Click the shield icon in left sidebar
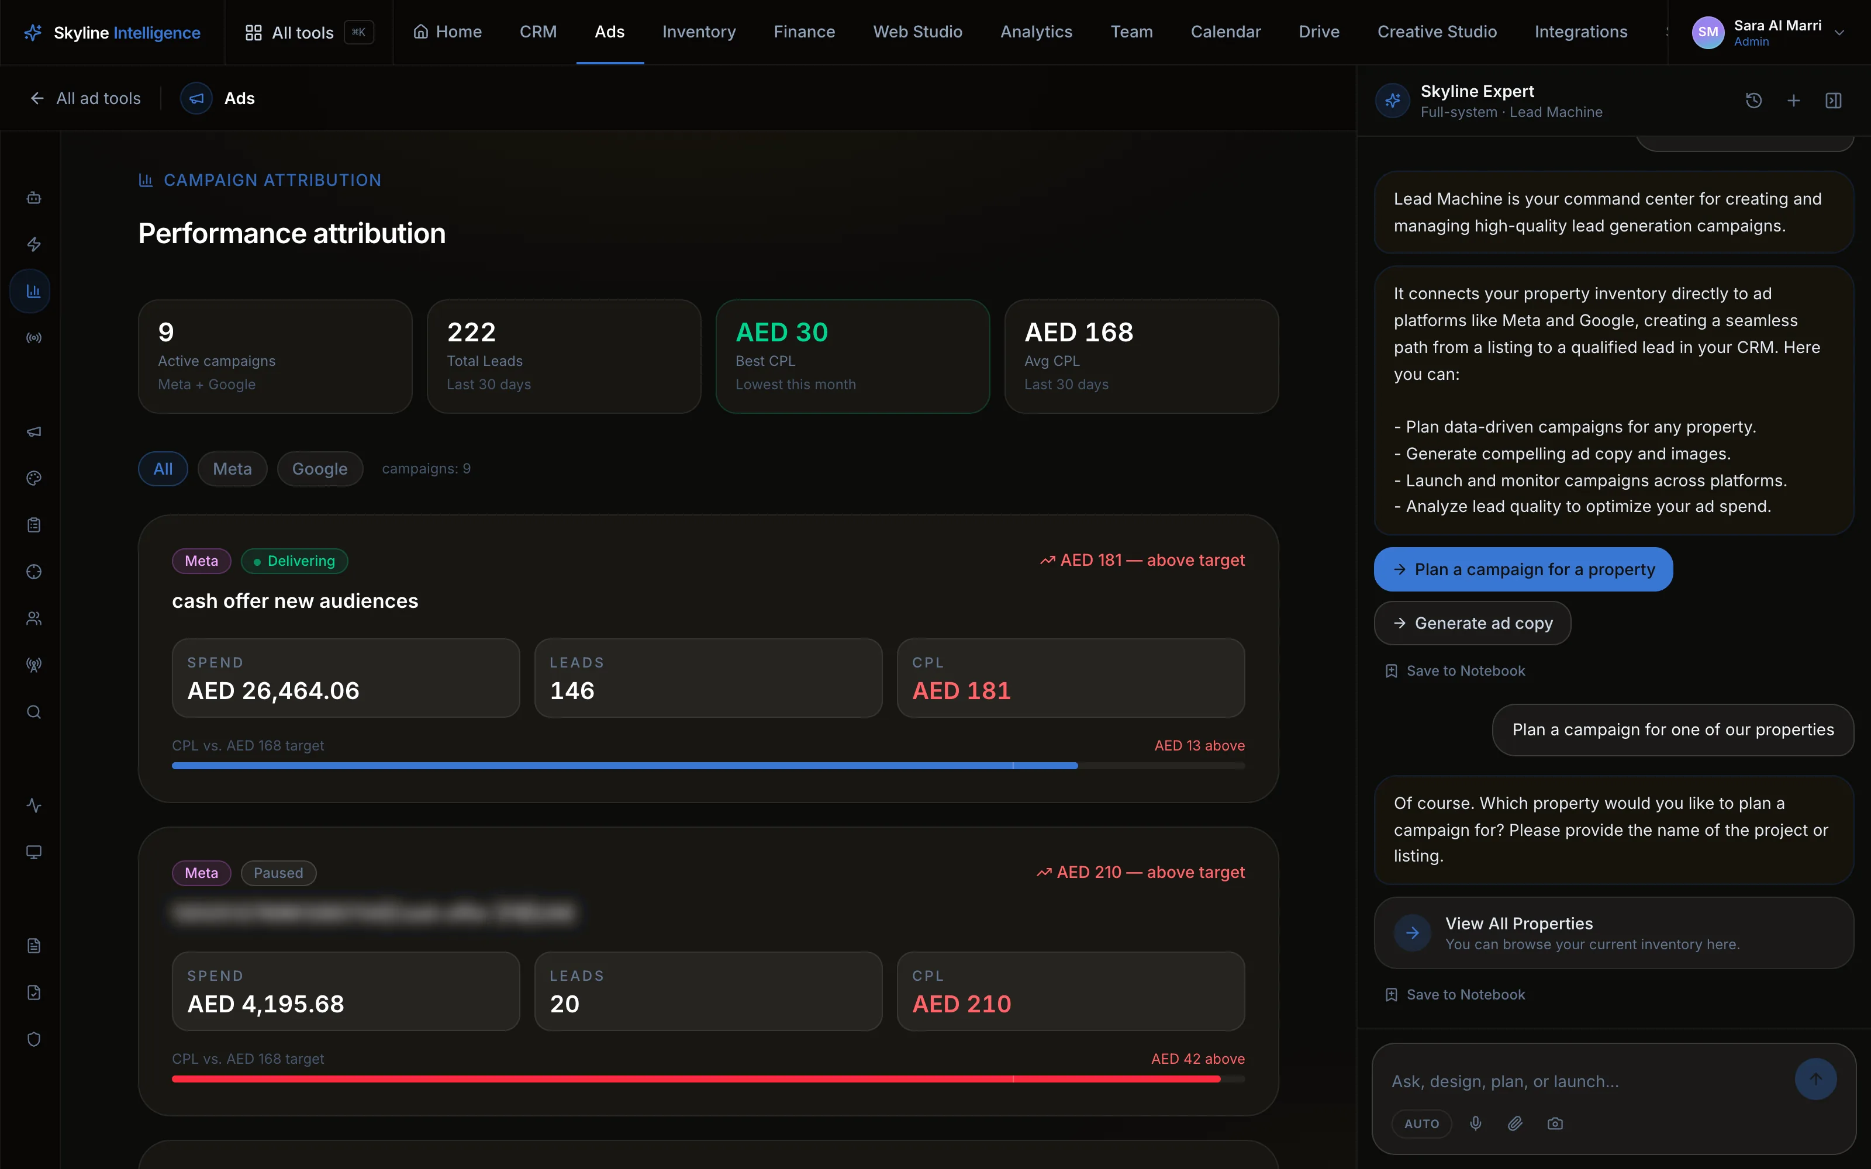The width and height of the screenshot is (1871, 1169). pos(33,1039)
